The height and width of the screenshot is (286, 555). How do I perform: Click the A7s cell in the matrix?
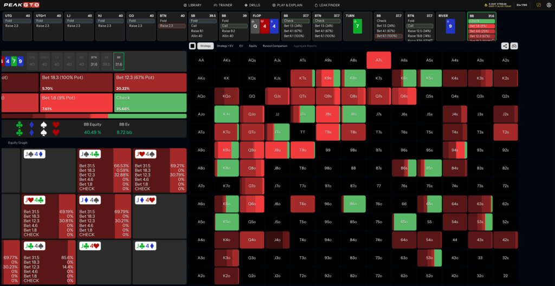pyautogui.click(x=379, y=60)
